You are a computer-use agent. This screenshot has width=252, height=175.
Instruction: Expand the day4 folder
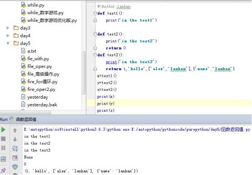point(8,35)
